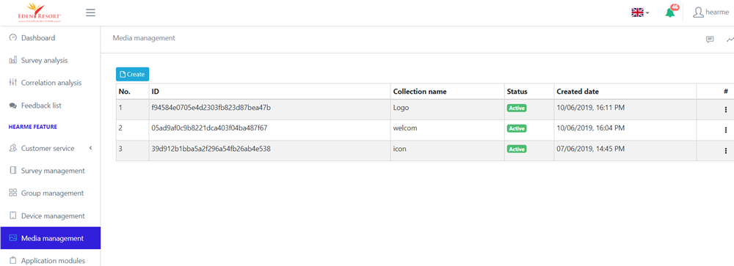Image resolution: width=734 pixels, height=266 pixels.
Task: Open actions menu for icon row
Action: (x=726, y=150)
